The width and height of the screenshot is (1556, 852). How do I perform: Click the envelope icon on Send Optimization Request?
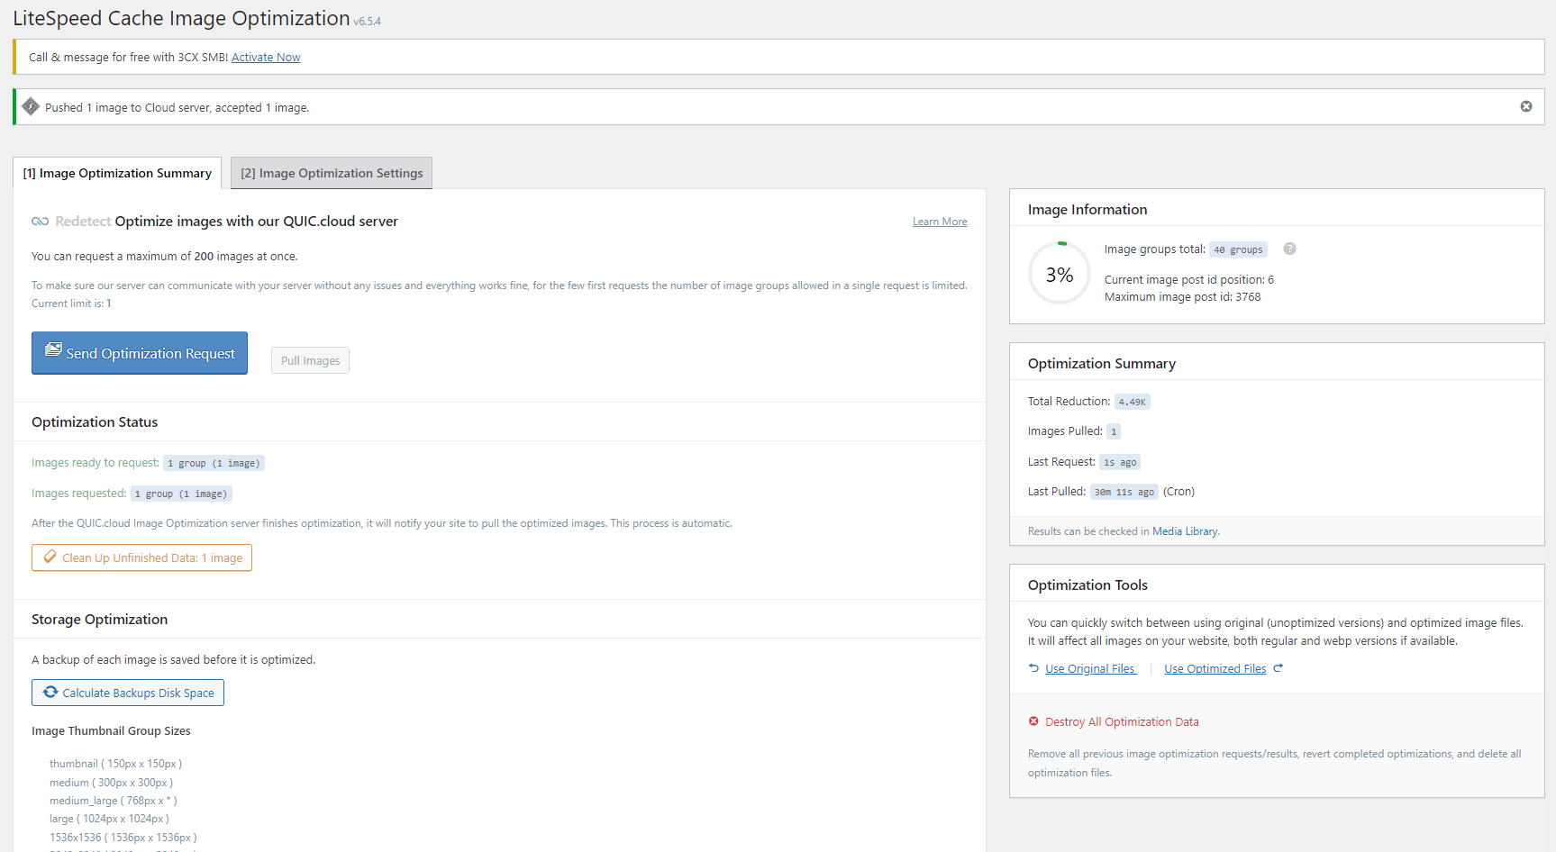coord(52,352)
